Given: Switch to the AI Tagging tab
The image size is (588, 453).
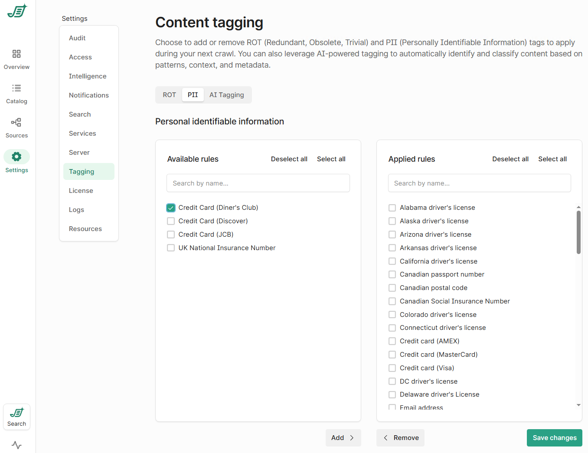Looking at the screenshot, I should click(226, 95).
